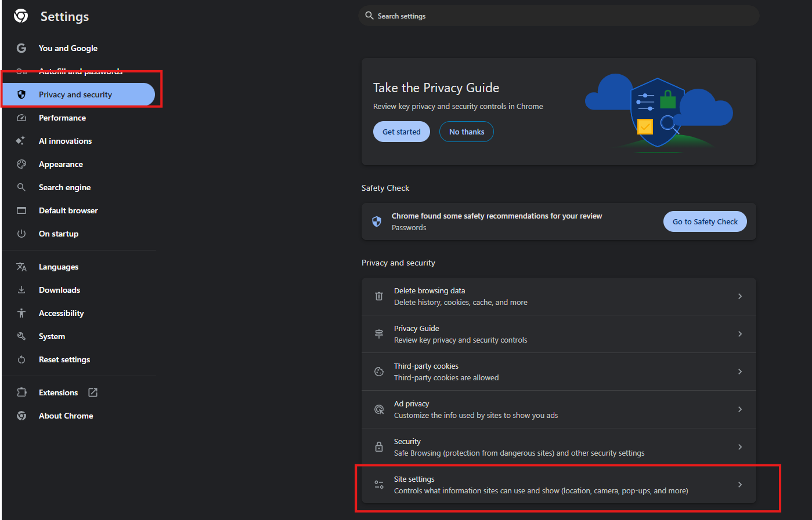The width and height of the screenshot is (812, 520).
Task: Open Third-party cookies chevron arrow
Action: (x=740, y=372)
